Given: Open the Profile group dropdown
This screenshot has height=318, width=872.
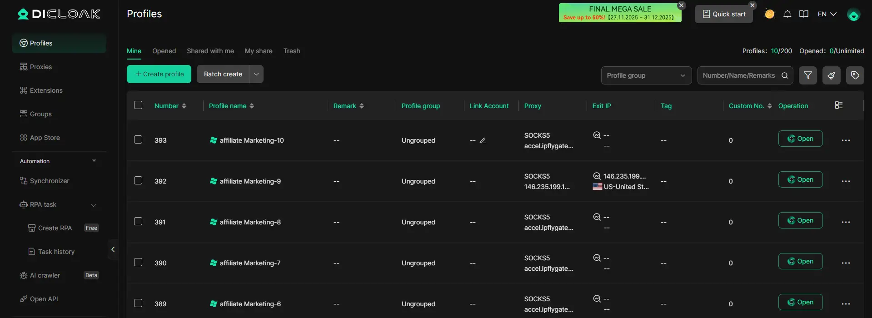Looking at the screenshot, I should pyautogui.click(x=646, y=75).
